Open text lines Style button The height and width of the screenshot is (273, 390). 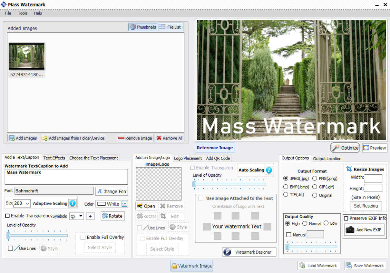pos(50,248)
